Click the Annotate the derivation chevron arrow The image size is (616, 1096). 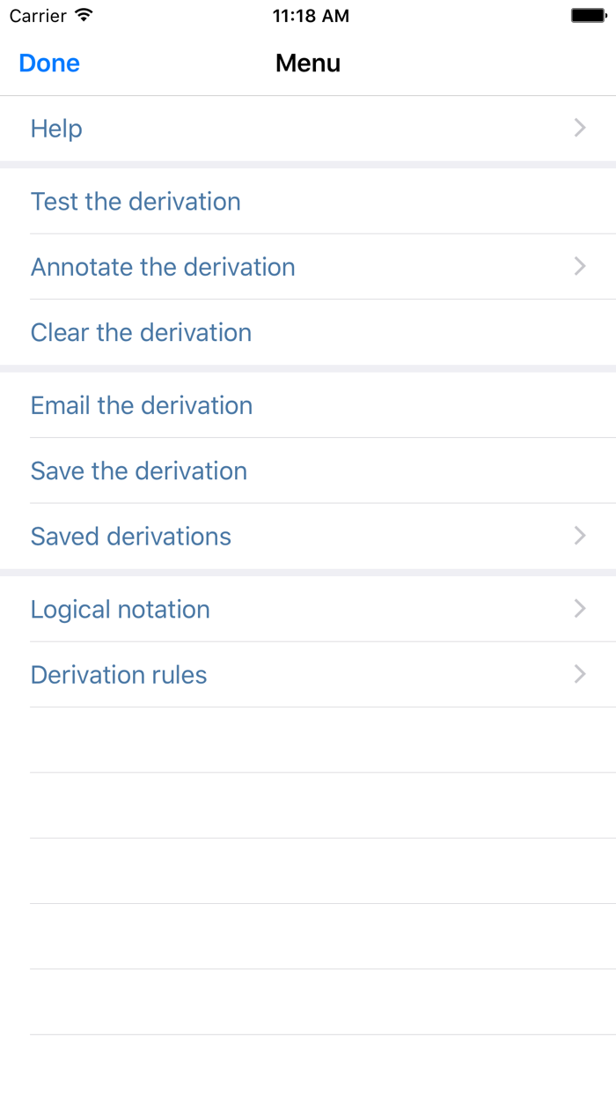pyautogui.click(x=580, y=266)
